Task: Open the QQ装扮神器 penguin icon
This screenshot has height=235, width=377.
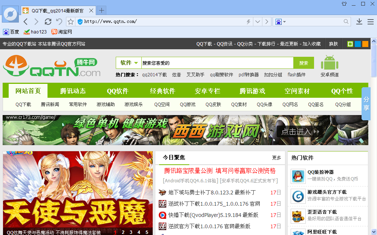Action: click(x=298, y=176)
